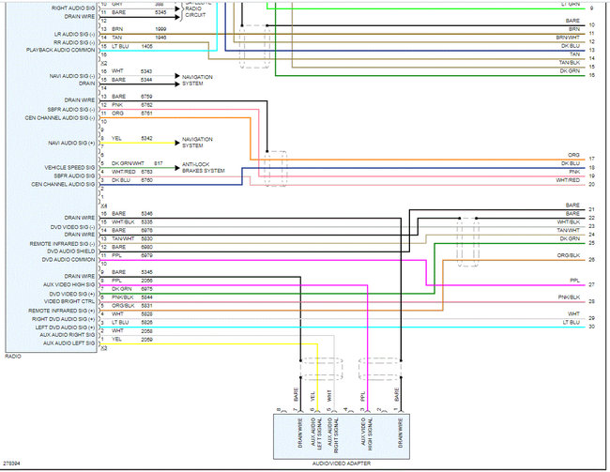Click the LT BLU label at wire endpoint 30
This screenshot has height=472, width=610.
[572, 322]
